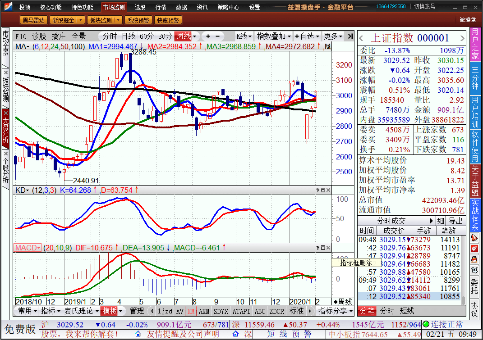Viewport: 483px width, 340px height.
Task: Open the 自选 watchlist dropdown
Action: (307, 36)
